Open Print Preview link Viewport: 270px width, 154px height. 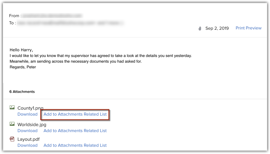click(x=248, y=28)
